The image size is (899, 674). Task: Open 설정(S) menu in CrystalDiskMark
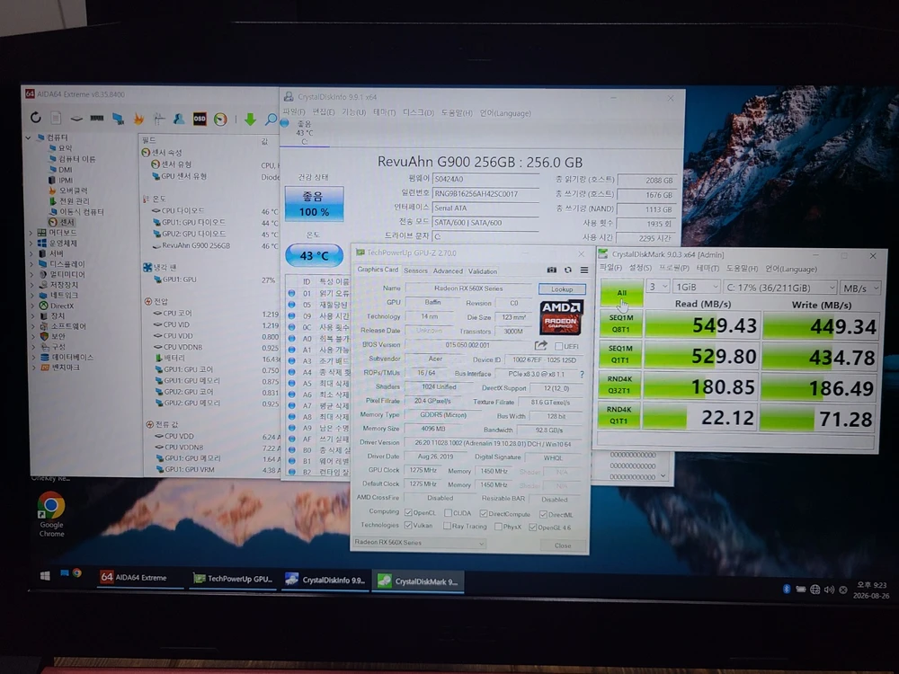click(640, 268)
